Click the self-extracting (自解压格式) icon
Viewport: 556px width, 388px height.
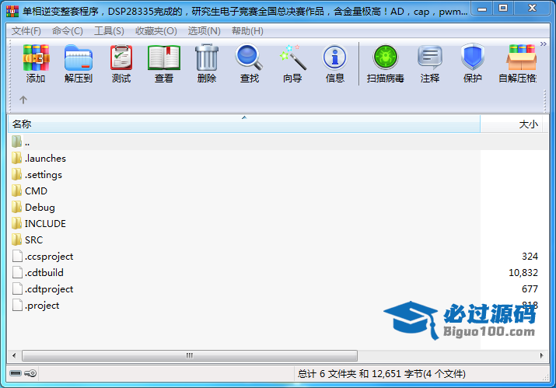tap(519, 64)
